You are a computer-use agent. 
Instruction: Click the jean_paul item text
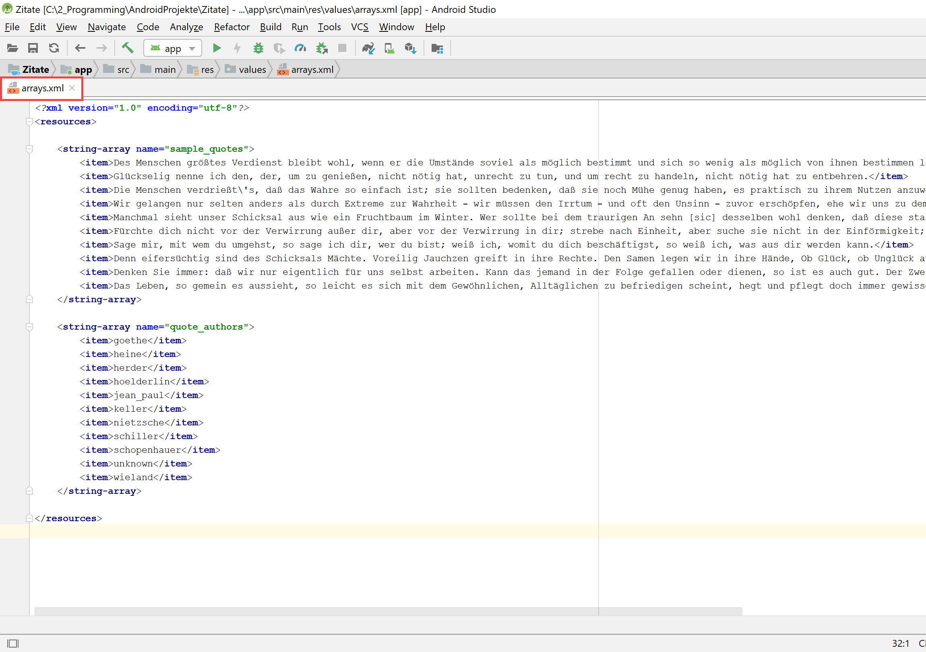(139, 395)
